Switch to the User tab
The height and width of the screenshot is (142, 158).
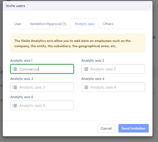coord(18,24)
